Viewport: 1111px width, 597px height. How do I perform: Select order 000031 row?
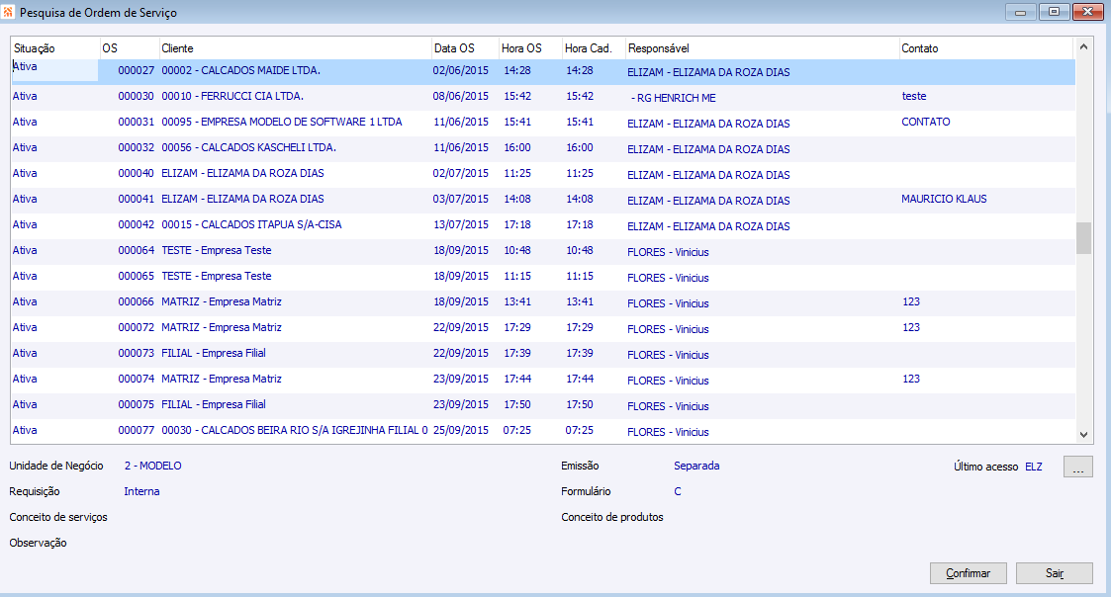point(543,123)
